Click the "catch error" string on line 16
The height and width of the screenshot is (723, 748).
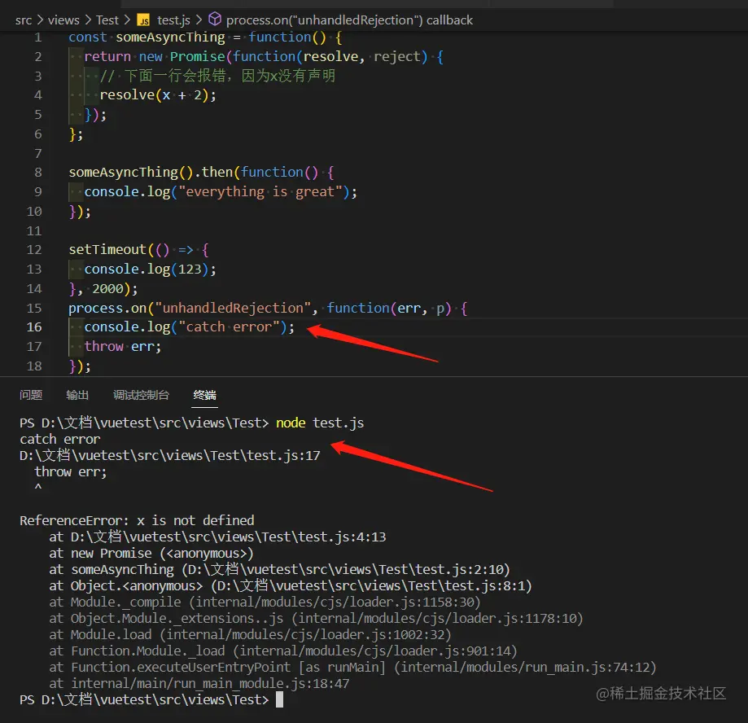pyautogui.click(x=229, y=327)
